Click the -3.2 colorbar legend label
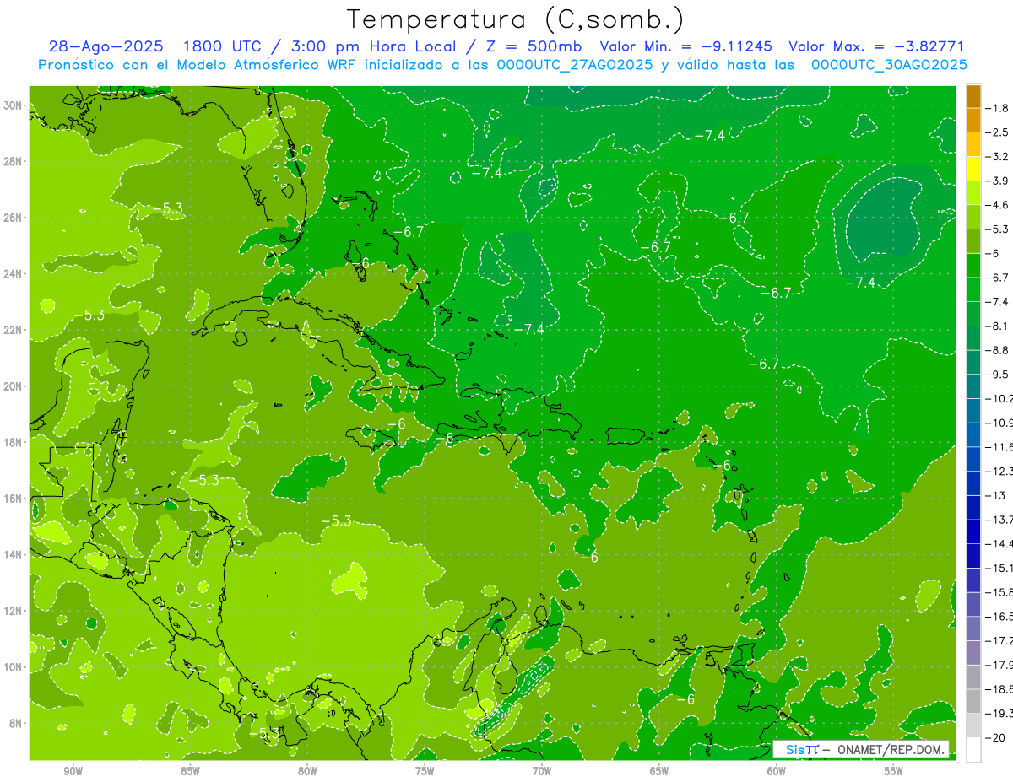Screen dimensions: 1013x782 coord(997,157)
